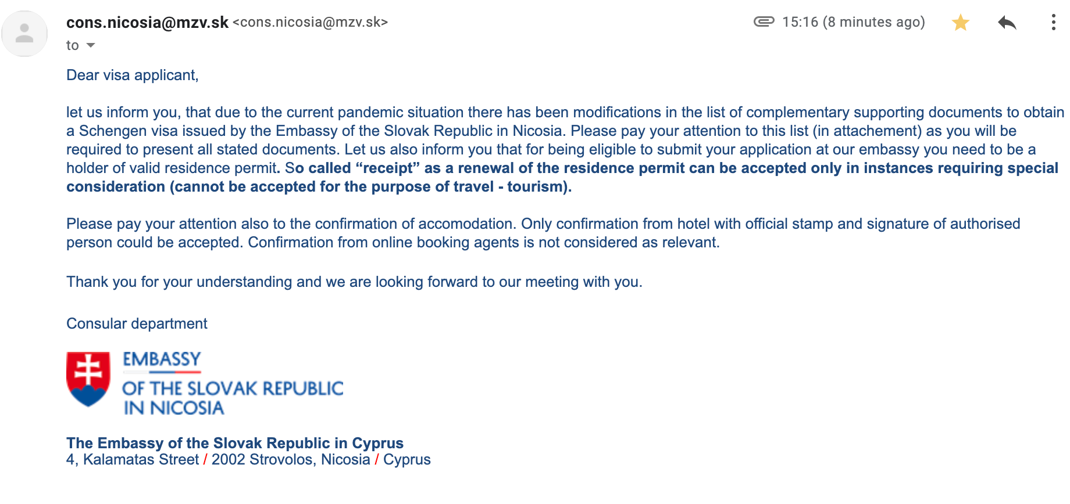
Task: Star this email from cons.nicosia@mzv.sk
Action: tap(961, 23)
